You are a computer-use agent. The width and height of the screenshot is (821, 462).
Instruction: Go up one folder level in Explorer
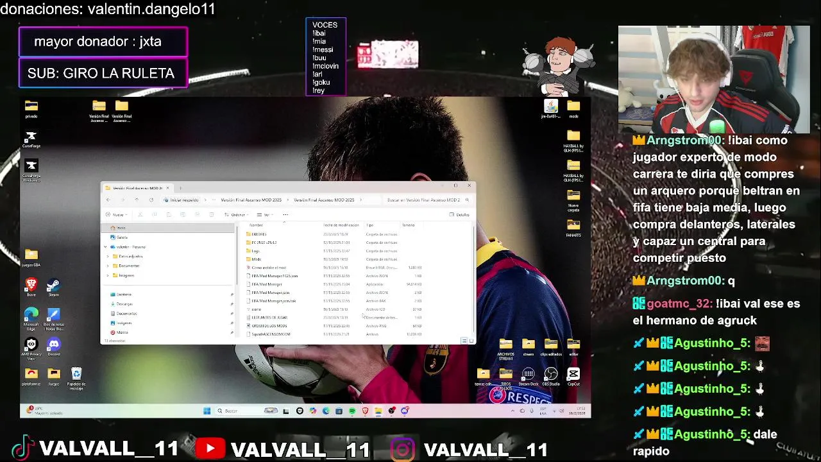(137, 200)
